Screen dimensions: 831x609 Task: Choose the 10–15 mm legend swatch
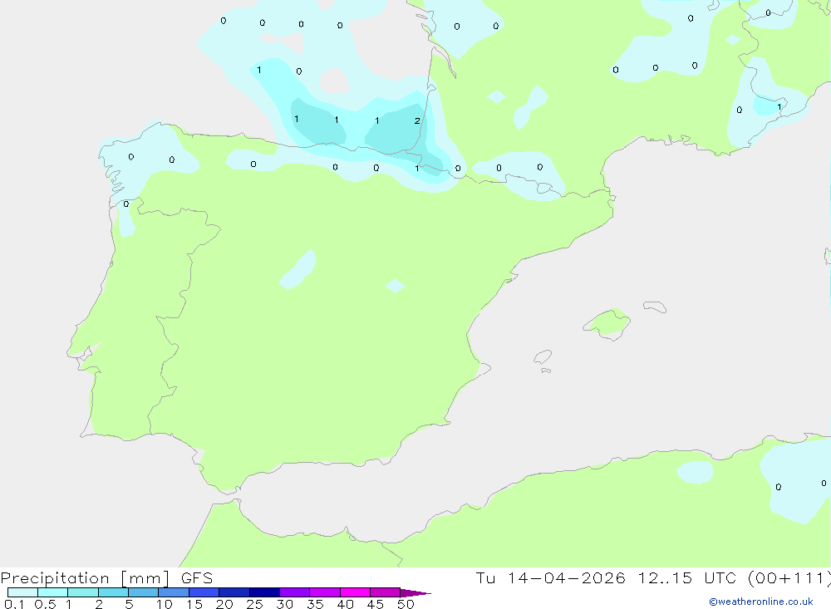point(174,592)
